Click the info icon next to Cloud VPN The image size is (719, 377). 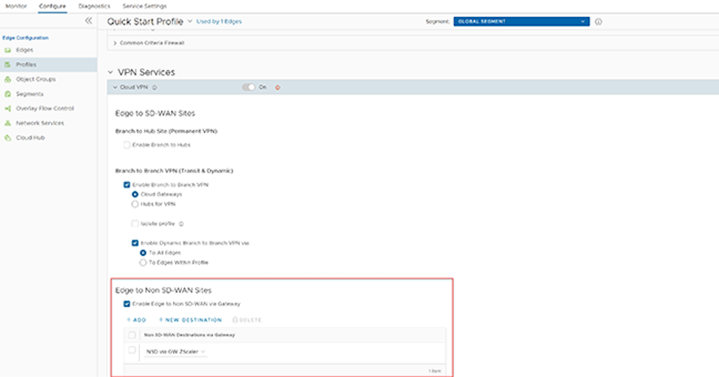155,87
